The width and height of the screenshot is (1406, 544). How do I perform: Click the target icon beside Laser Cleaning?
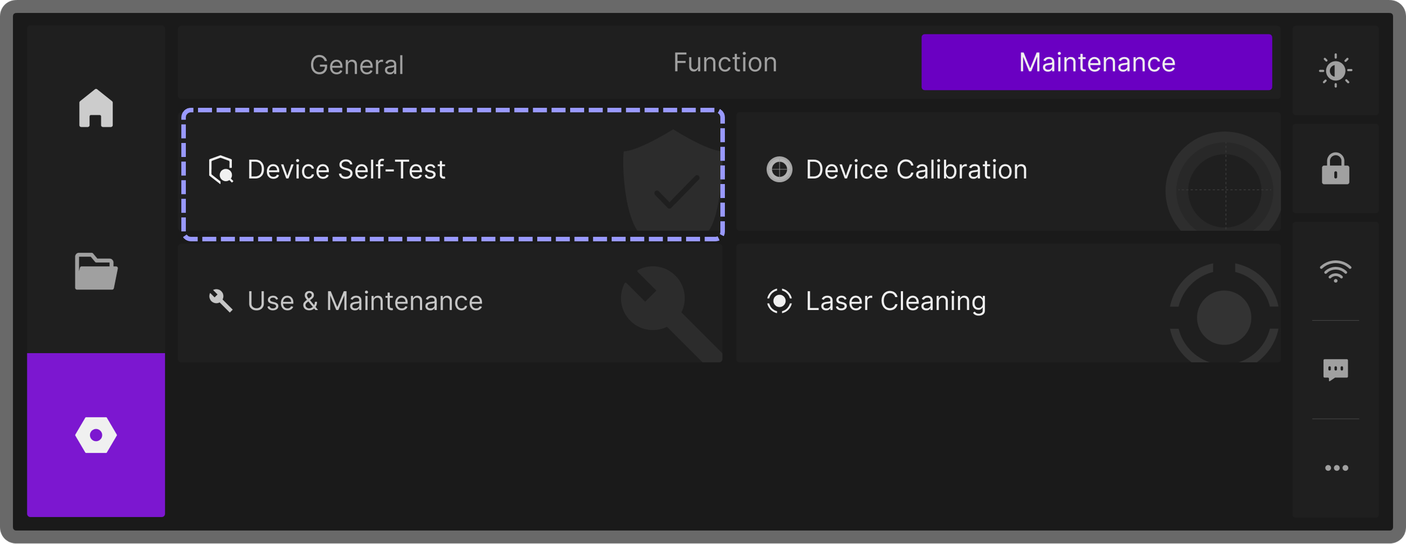click(779, 301)
